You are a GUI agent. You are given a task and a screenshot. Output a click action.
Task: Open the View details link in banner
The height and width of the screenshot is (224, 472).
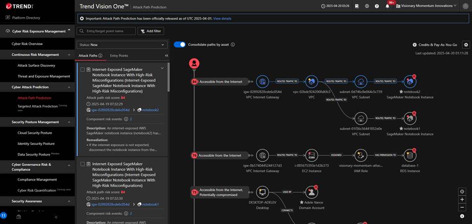pyautogui.click(x=222, y=18)
